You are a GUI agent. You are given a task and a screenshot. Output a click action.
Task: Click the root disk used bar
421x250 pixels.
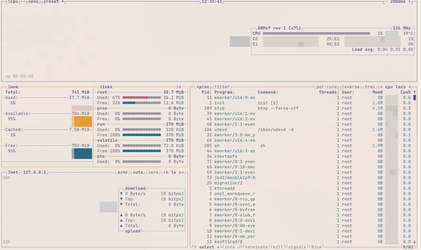point(142,97)
